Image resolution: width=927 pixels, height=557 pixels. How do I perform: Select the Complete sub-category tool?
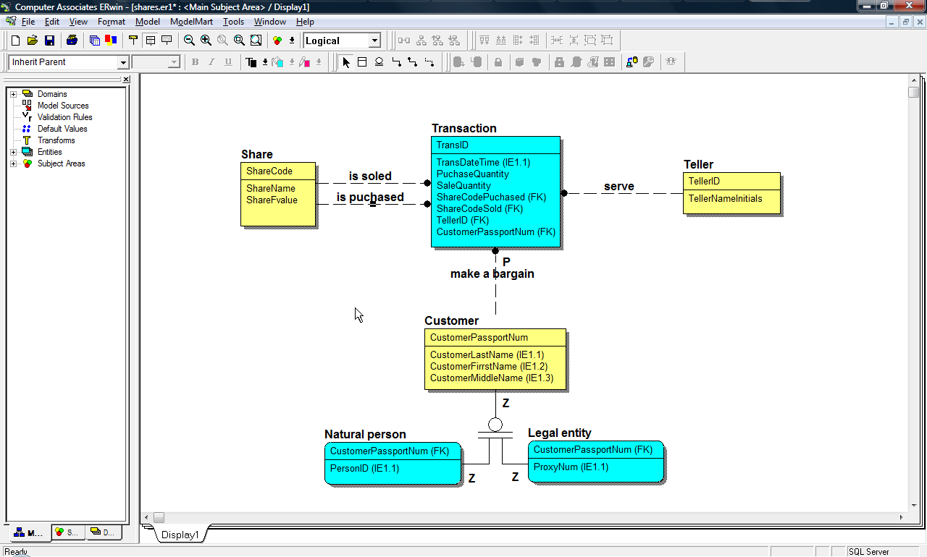point(379,62)
